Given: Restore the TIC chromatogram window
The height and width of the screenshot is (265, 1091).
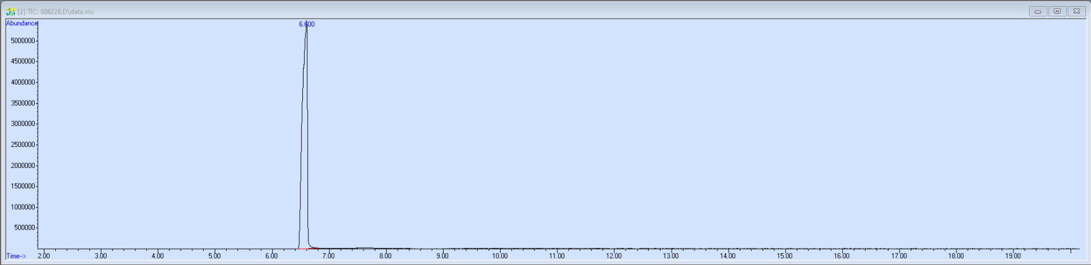Looking at the screenshot, I should (1057, 11).
